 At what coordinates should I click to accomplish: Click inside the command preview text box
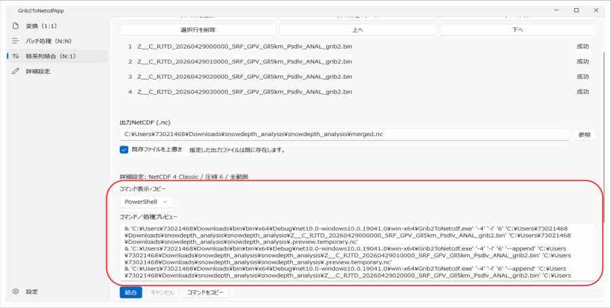[357, 252]
